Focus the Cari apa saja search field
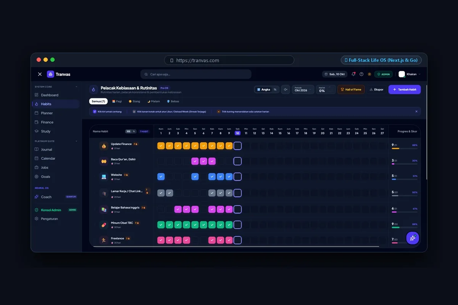The width and height of the screenshot is (458, 305). 196,74
